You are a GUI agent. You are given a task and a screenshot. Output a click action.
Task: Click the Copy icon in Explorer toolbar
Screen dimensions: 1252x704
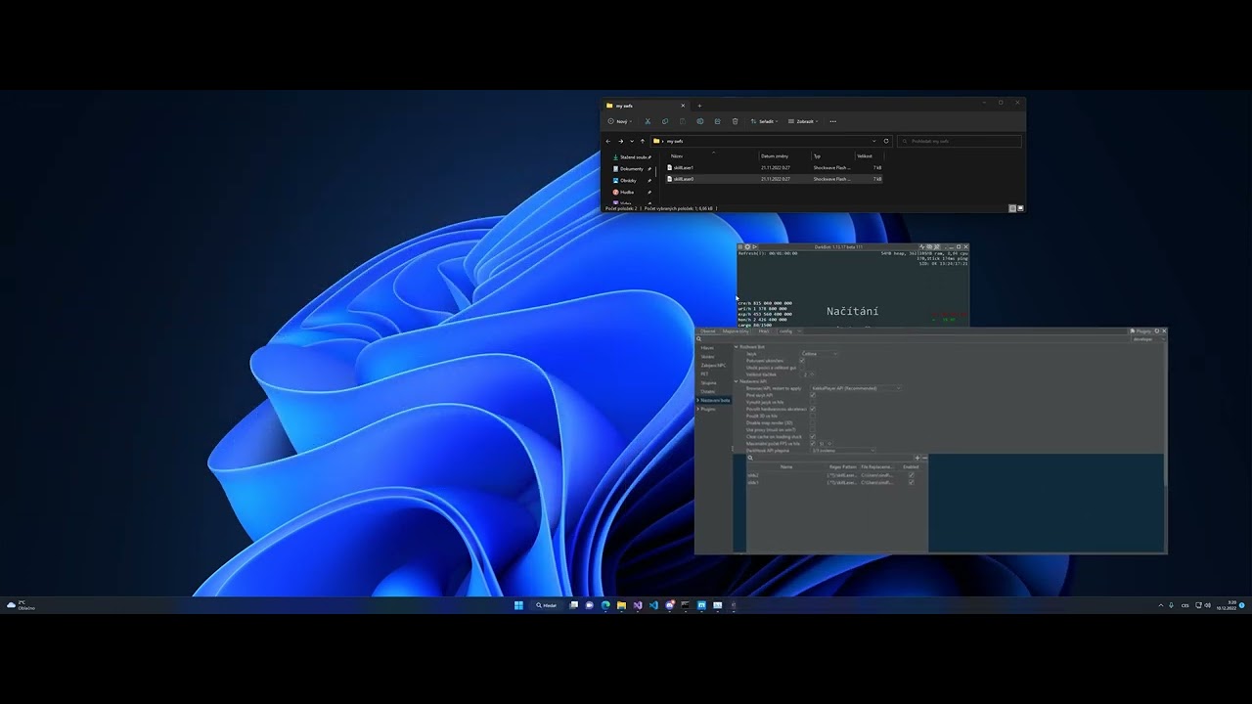(665, 121)
